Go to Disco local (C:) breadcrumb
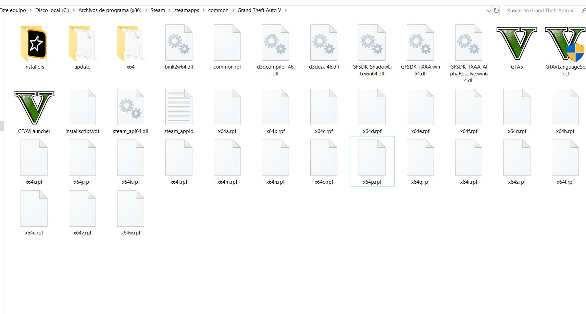This screenshot has height=314, width=586. [x=52, y=10]
